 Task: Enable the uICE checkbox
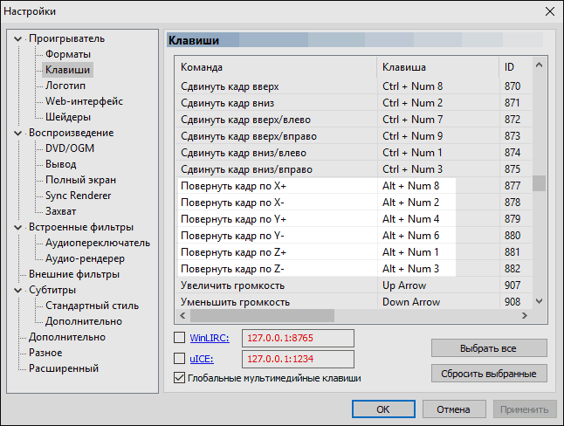181,358
